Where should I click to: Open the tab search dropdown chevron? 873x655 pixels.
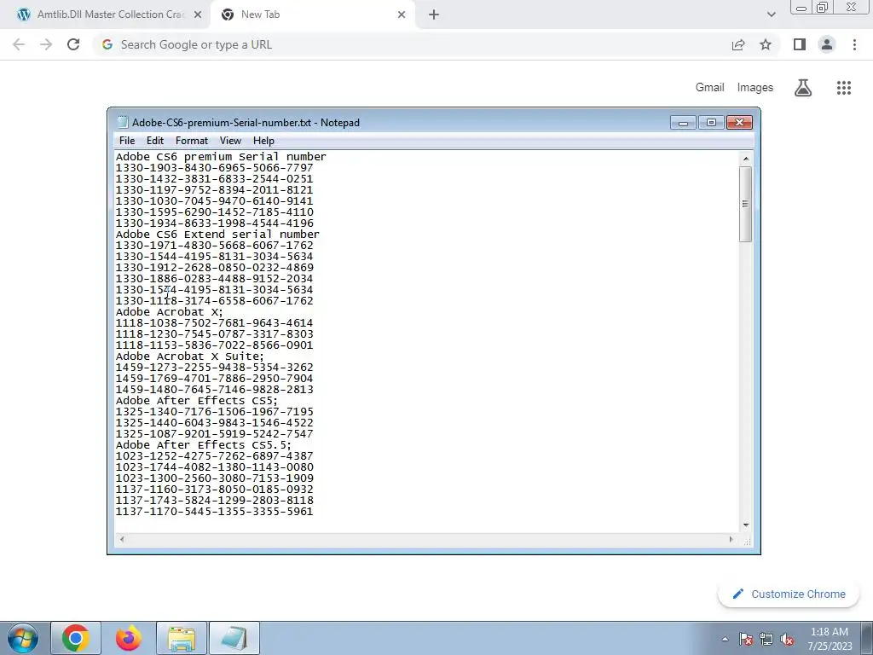click(771, 14)
